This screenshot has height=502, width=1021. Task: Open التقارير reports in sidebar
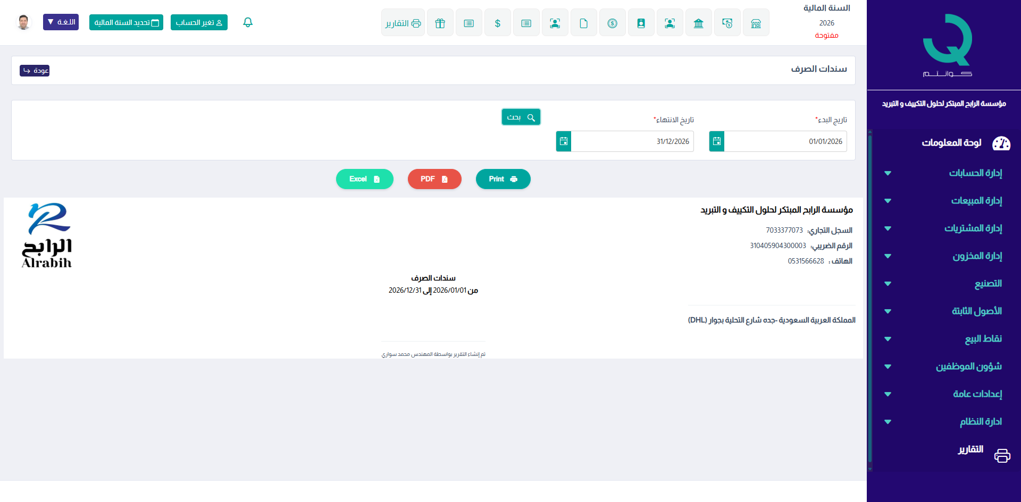point(971,449)
